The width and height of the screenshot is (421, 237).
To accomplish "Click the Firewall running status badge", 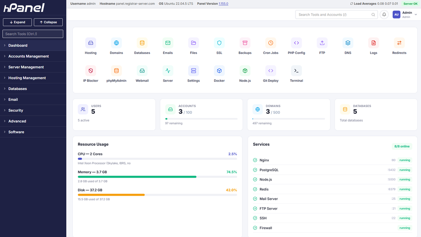I will (x=405, y=228).
